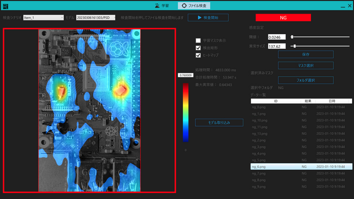
Task: Open マスク選択 dialog
Action: click(306, 65)
